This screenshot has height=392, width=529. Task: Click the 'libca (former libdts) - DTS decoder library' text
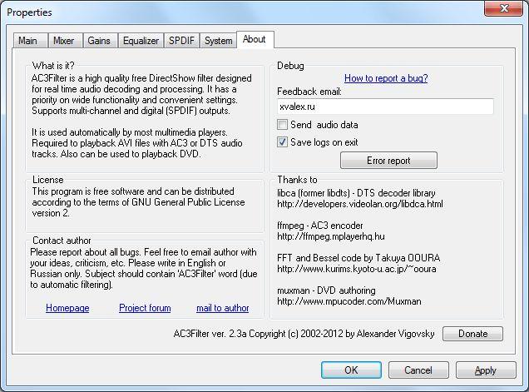(356, 193)
